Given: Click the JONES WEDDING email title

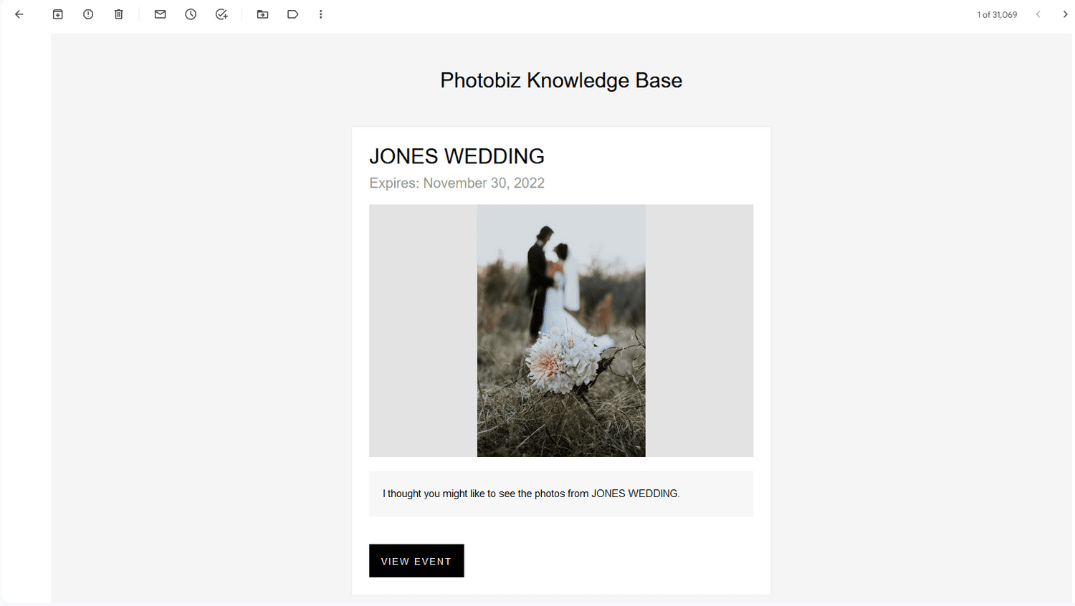Looking at the screenshot, I should (457, 156).
